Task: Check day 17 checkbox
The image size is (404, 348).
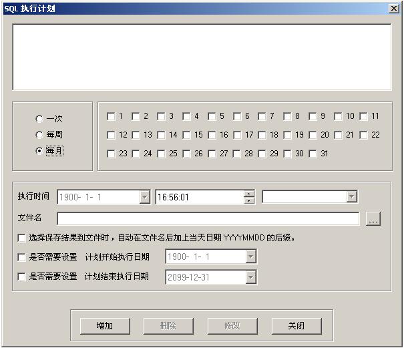Action: (237, 135)
